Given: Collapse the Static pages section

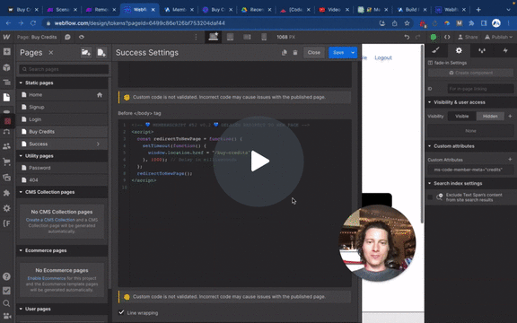Looking at the screenshot, I should pos(21,83).
